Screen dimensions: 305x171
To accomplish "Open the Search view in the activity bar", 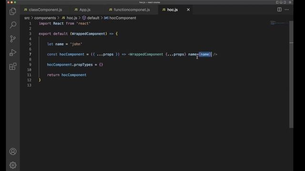I will pyautogui.click(x=13, y=25).
